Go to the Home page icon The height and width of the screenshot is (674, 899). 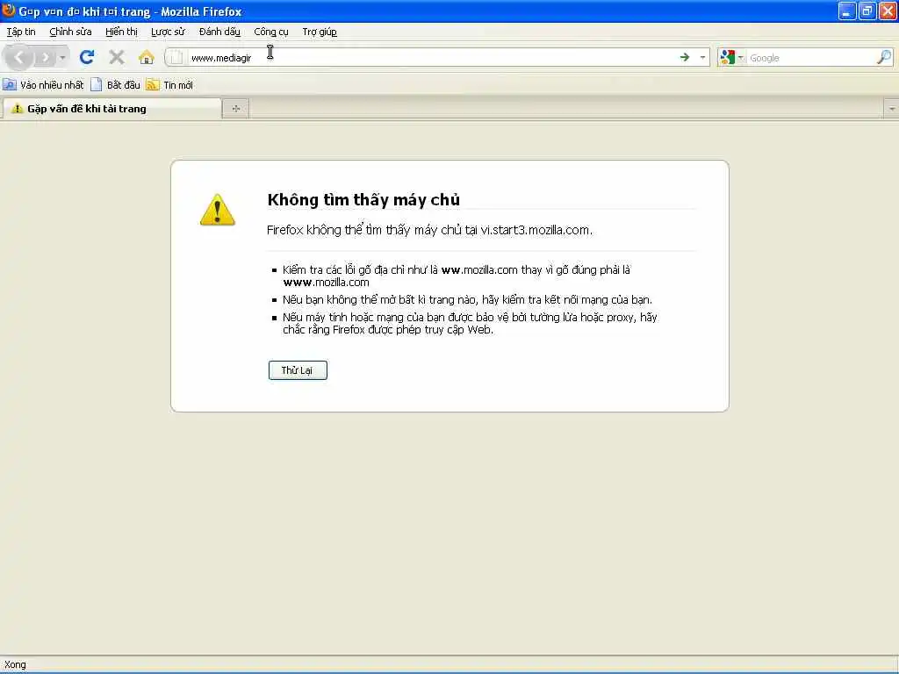147,57
